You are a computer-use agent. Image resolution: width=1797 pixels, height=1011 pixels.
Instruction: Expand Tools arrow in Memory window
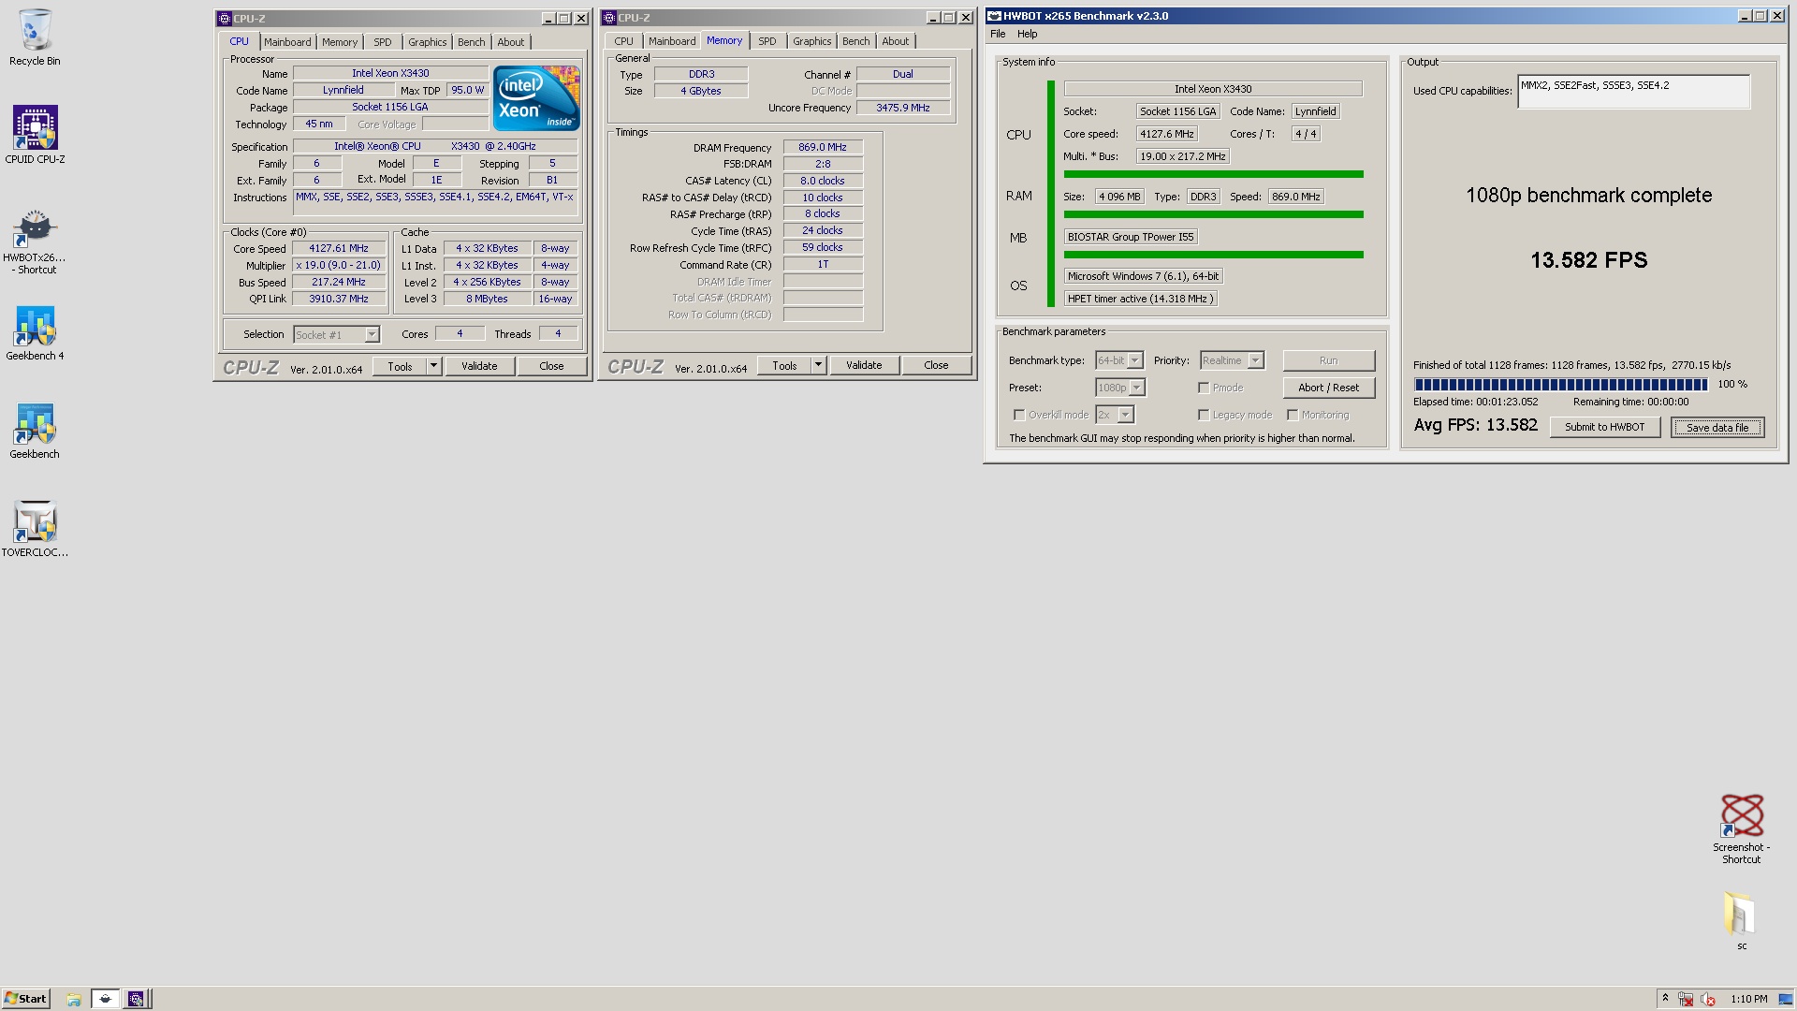click(818, 365)
